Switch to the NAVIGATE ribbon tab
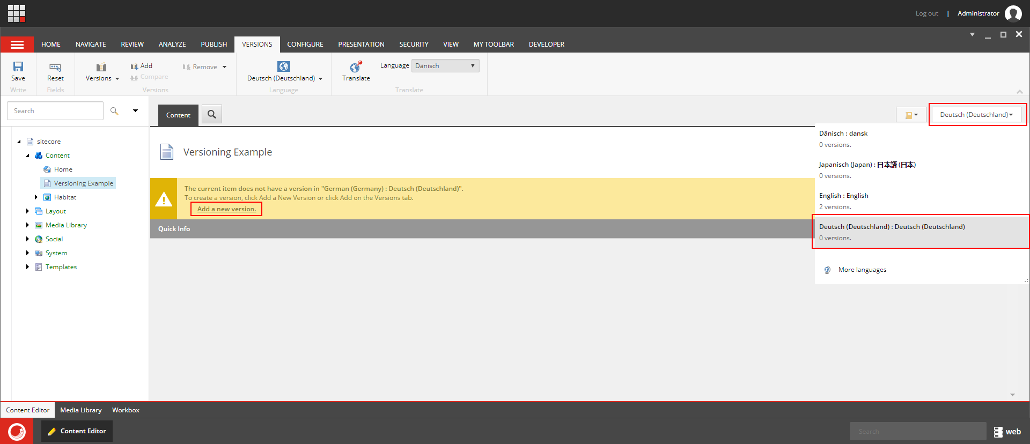Viewport: 1030px width, 444px height. tap(91, 45)
